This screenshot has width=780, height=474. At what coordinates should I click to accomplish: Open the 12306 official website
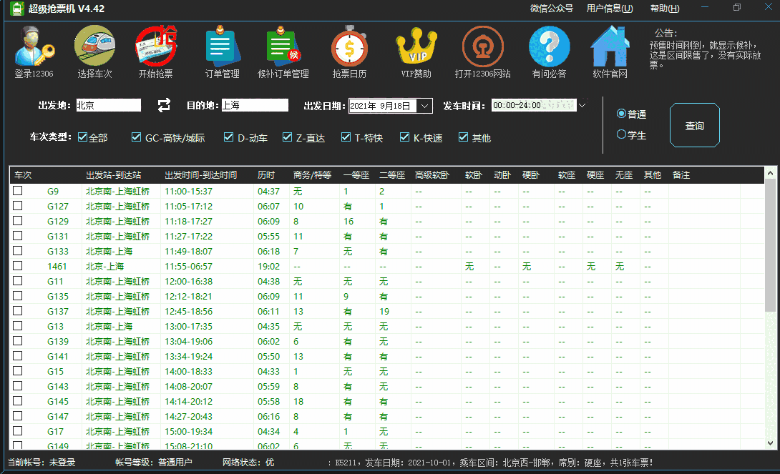click(482, 50)
